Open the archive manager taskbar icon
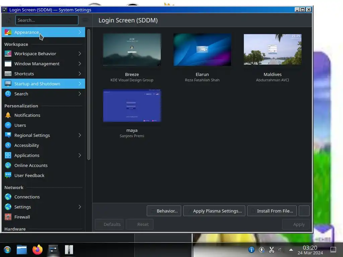Viewport: 343px width, 257px height. click(x=69, y=250)
